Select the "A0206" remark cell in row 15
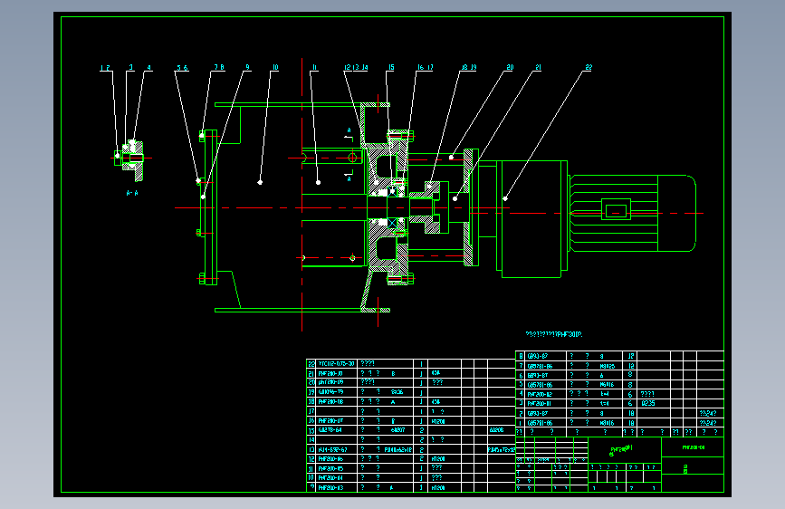785x509 pixels. coord(496,430)
